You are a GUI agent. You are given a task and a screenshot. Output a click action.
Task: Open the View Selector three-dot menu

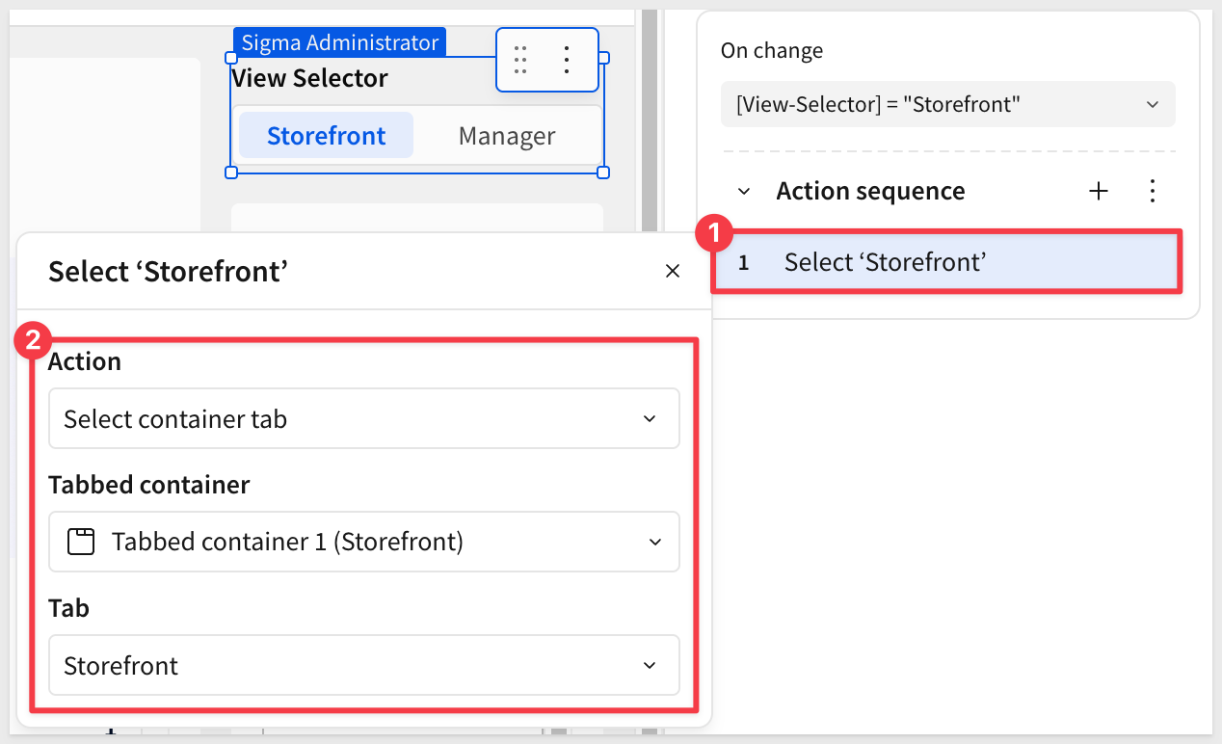567,60
